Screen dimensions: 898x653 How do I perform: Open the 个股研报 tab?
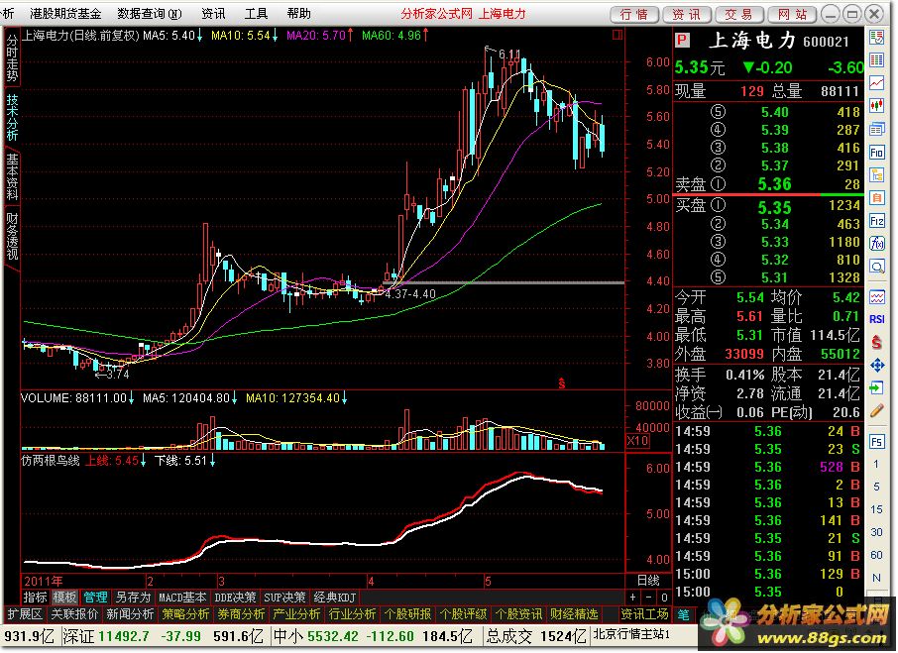[x=407, y=614]
